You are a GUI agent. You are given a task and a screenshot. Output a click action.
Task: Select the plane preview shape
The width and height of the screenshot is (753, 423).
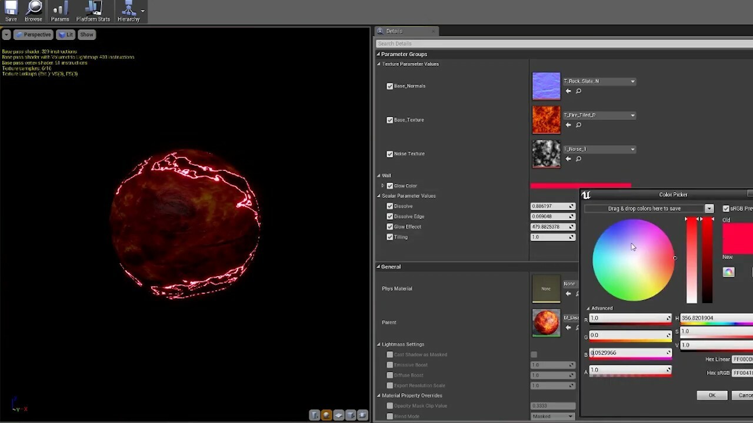click(x=338, y=415)
